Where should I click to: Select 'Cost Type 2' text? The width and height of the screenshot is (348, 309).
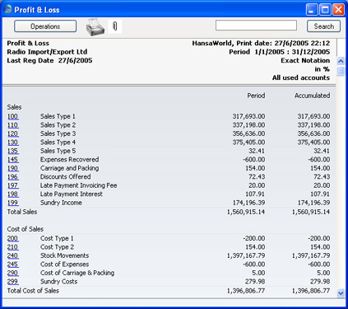pos(58,247)
